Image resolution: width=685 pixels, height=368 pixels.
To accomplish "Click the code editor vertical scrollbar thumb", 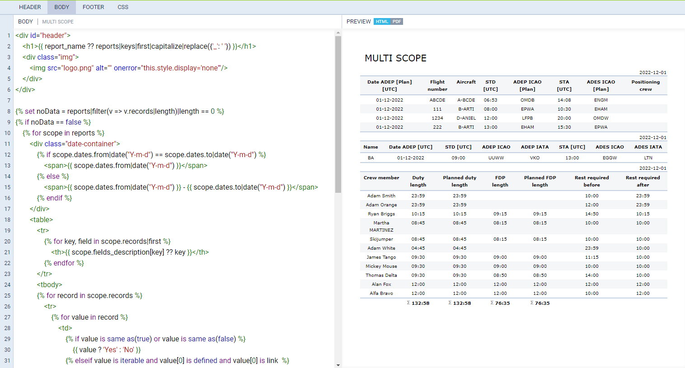I will click(x=338, y=114).
